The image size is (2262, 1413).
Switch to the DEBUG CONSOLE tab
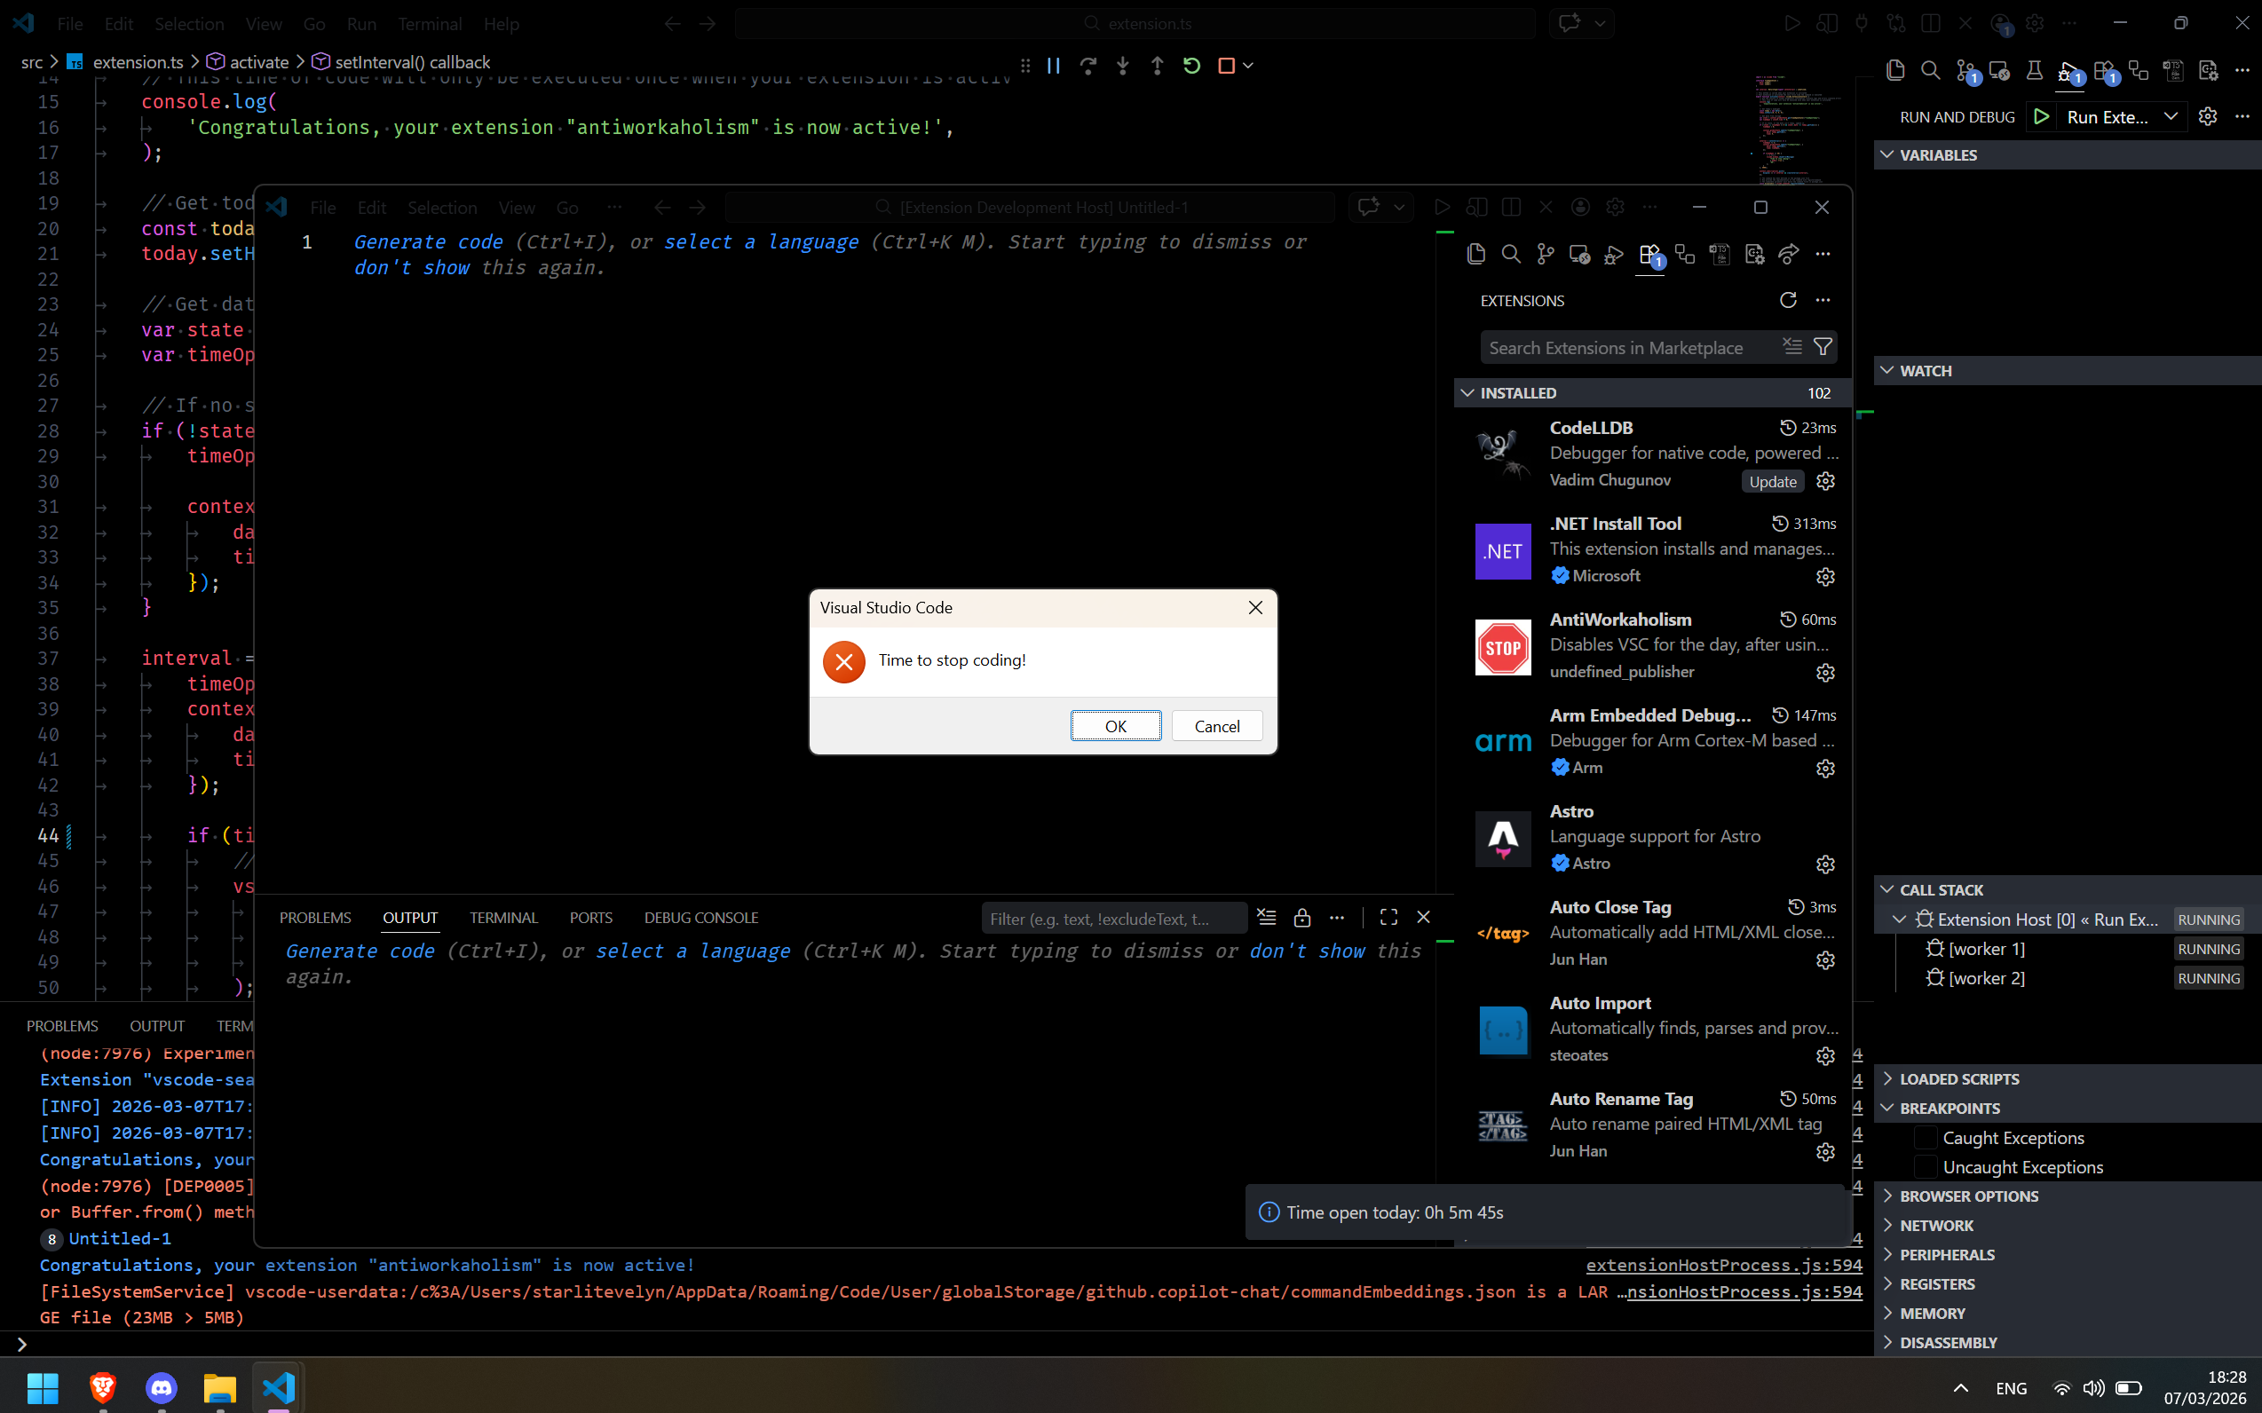pos(700,918)
